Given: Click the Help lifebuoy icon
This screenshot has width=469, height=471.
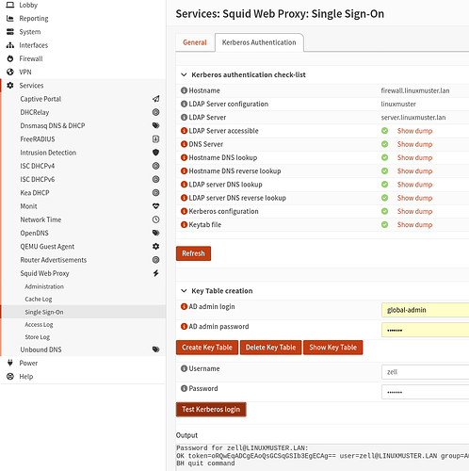Looking at the screenshot, I should point(10,376).
